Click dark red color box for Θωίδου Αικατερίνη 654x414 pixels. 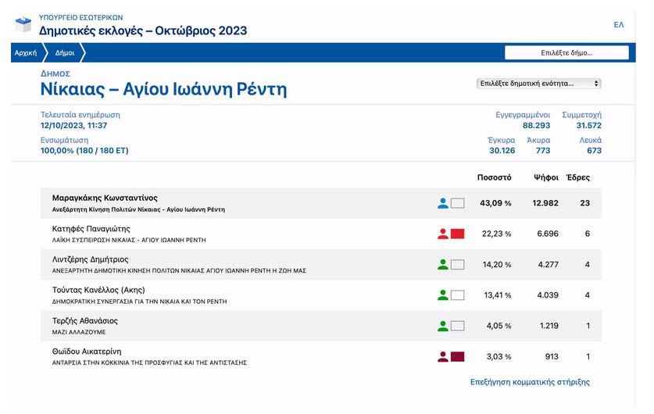click(458, 357)
